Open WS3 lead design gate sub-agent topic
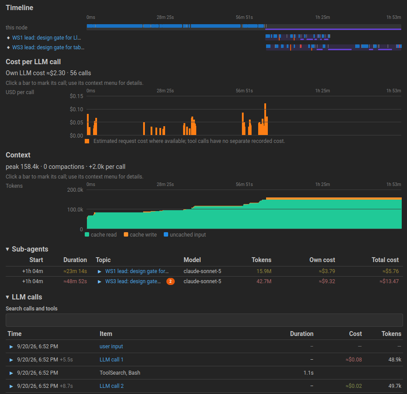Image resolution: width=407 pixels, height=394 pixels. pyautogui.click(x=133, y=281)
